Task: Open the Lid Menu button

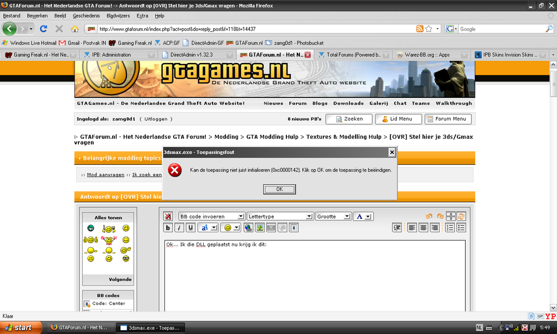Action: click(398, 119)
